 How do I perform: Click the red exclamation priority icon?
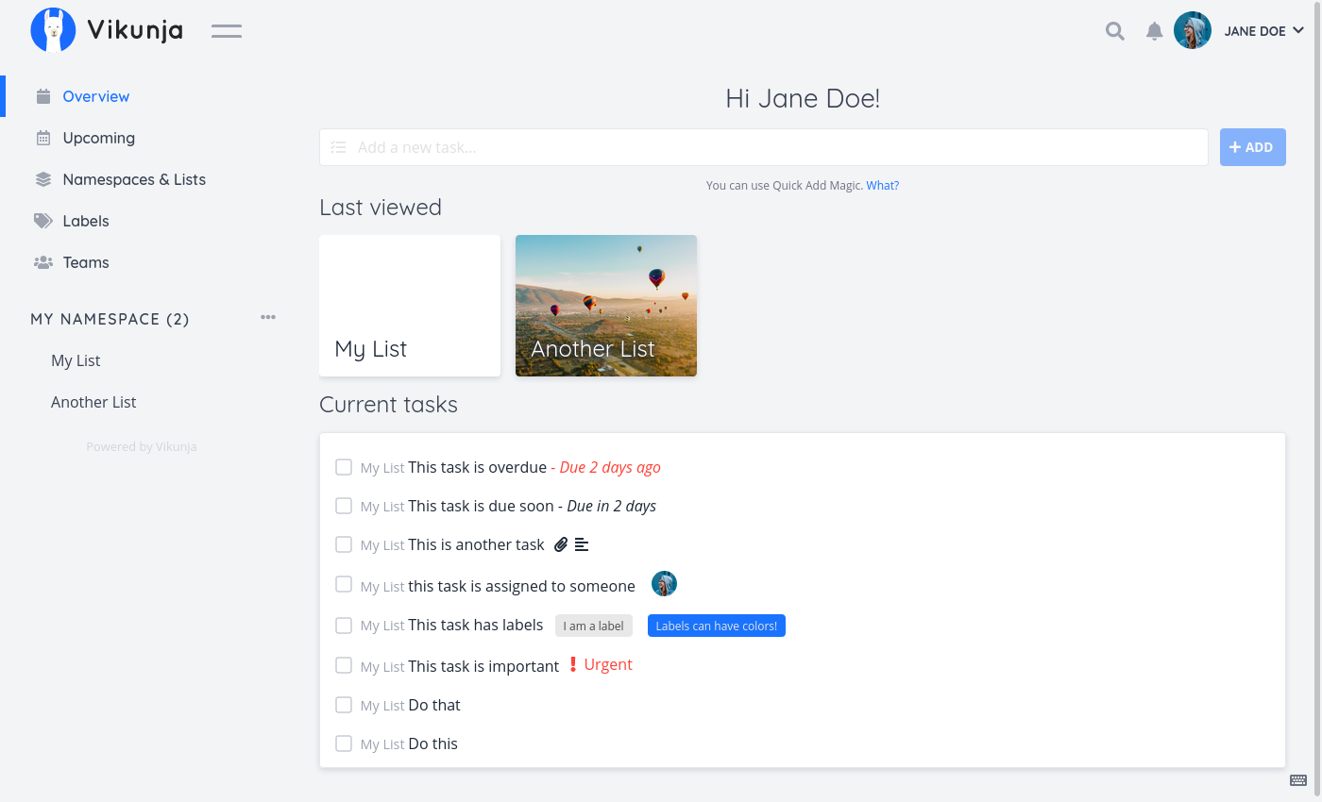572,664
